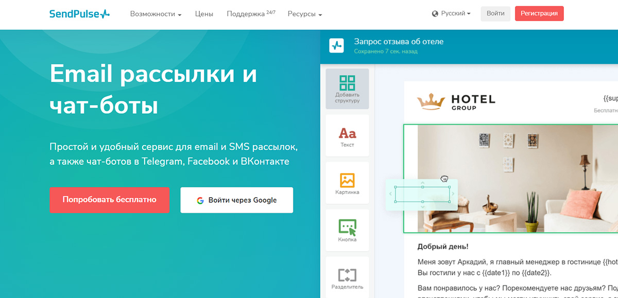Click the Регистрация button

[x=539, y=13]
